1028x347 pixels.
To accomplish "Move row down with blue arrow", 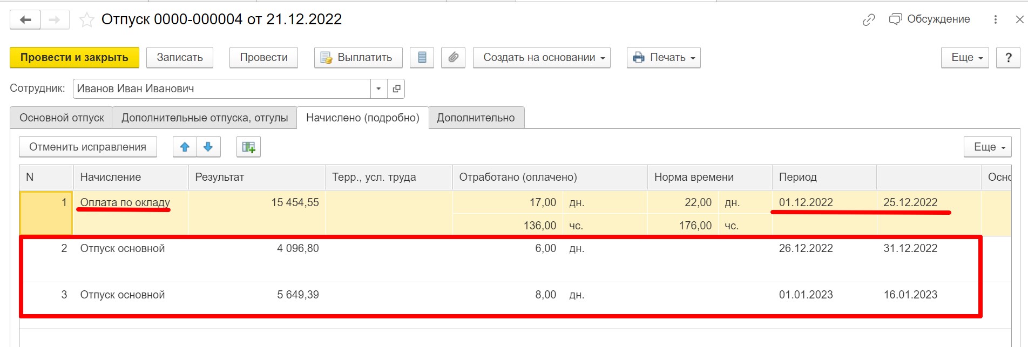I will (x=208, y=147).
